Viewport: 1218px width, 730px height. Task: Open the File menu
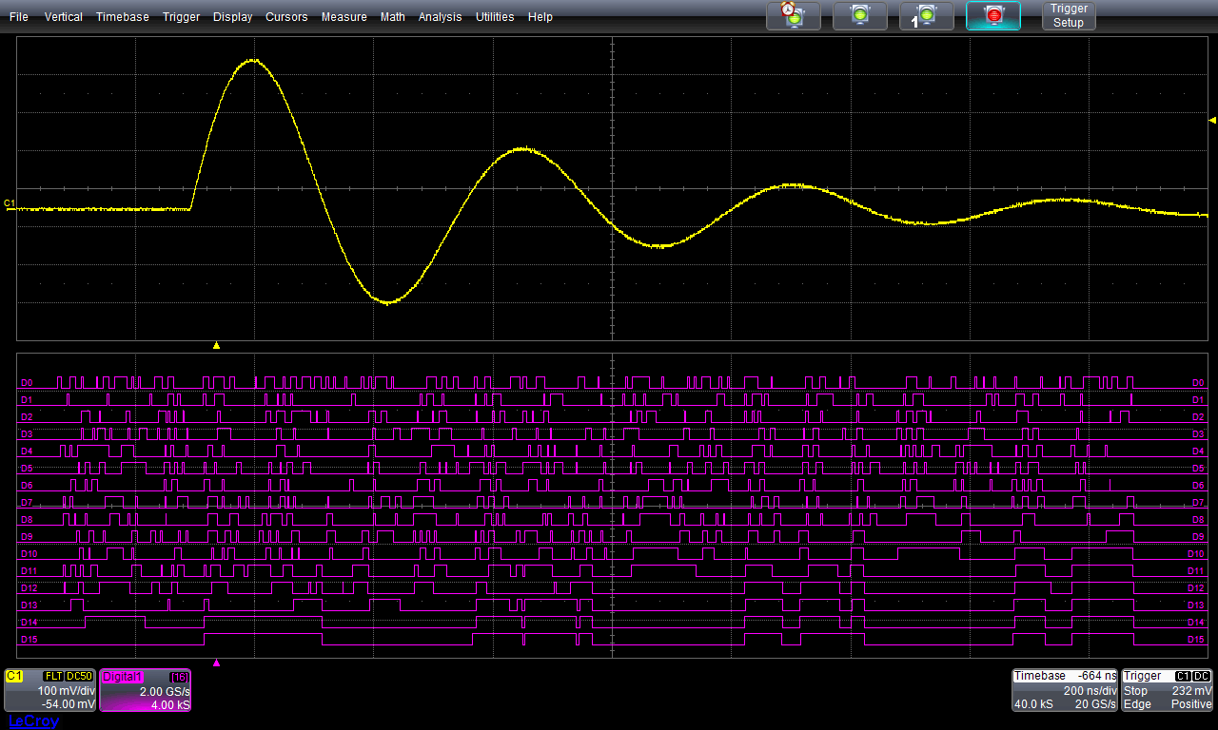point(18,17)
